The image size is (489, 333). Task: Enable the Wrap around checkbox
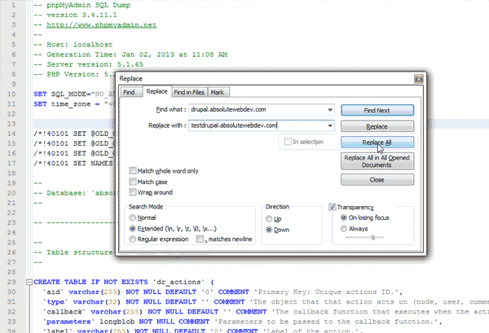(x=133, y=193)
